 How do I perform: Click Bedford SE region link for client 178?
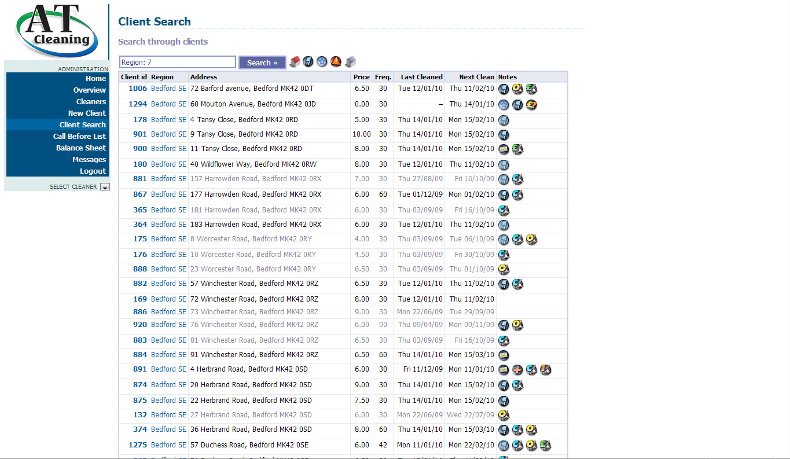168,120
